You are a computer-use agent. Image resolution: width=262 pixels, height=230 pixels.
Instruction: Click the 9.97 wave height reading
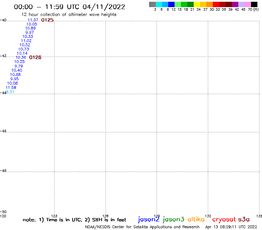point(30,33)
